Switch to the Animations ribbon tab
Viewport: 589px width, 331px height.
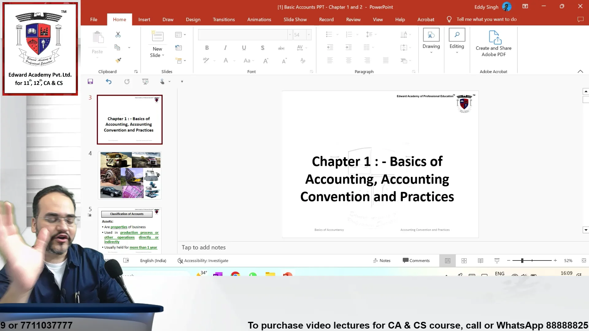click(x=259, y=19)
